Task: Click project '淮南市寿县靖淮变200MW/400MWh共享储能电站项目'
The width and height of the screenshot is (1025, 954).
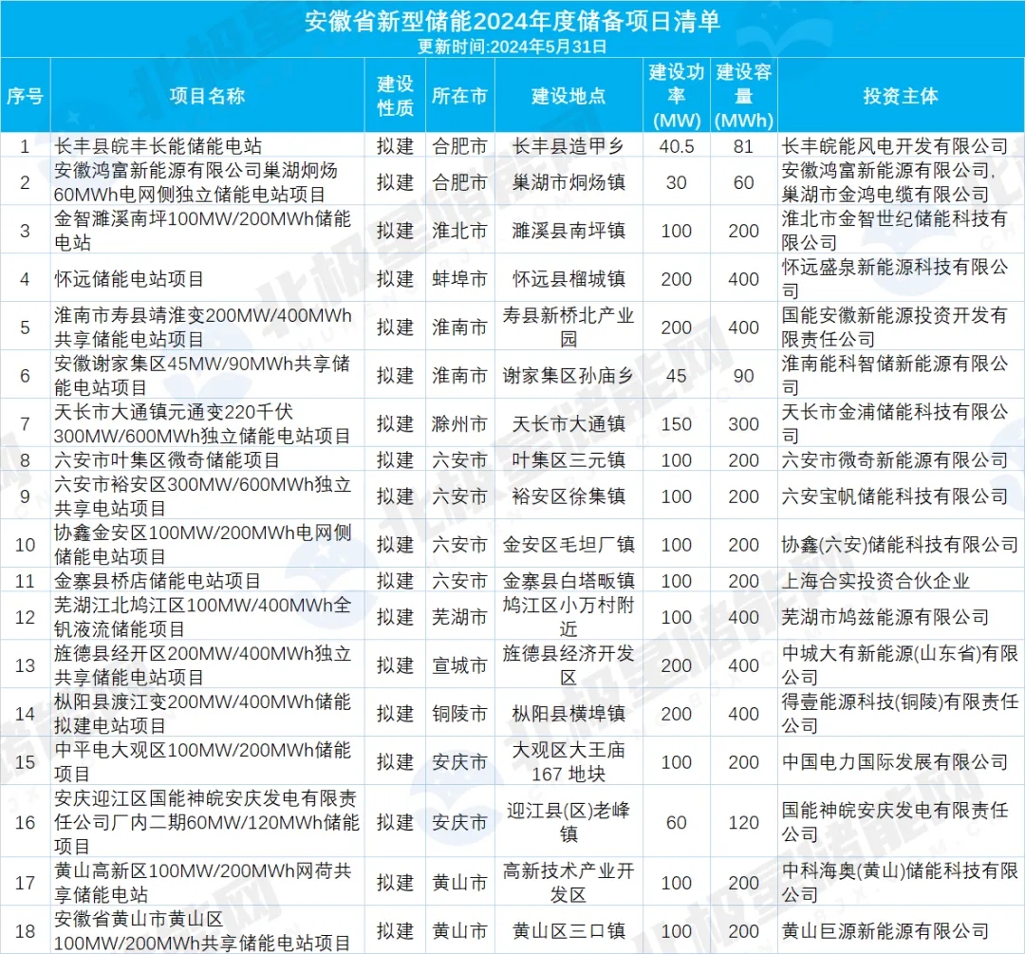Action: 203,327
